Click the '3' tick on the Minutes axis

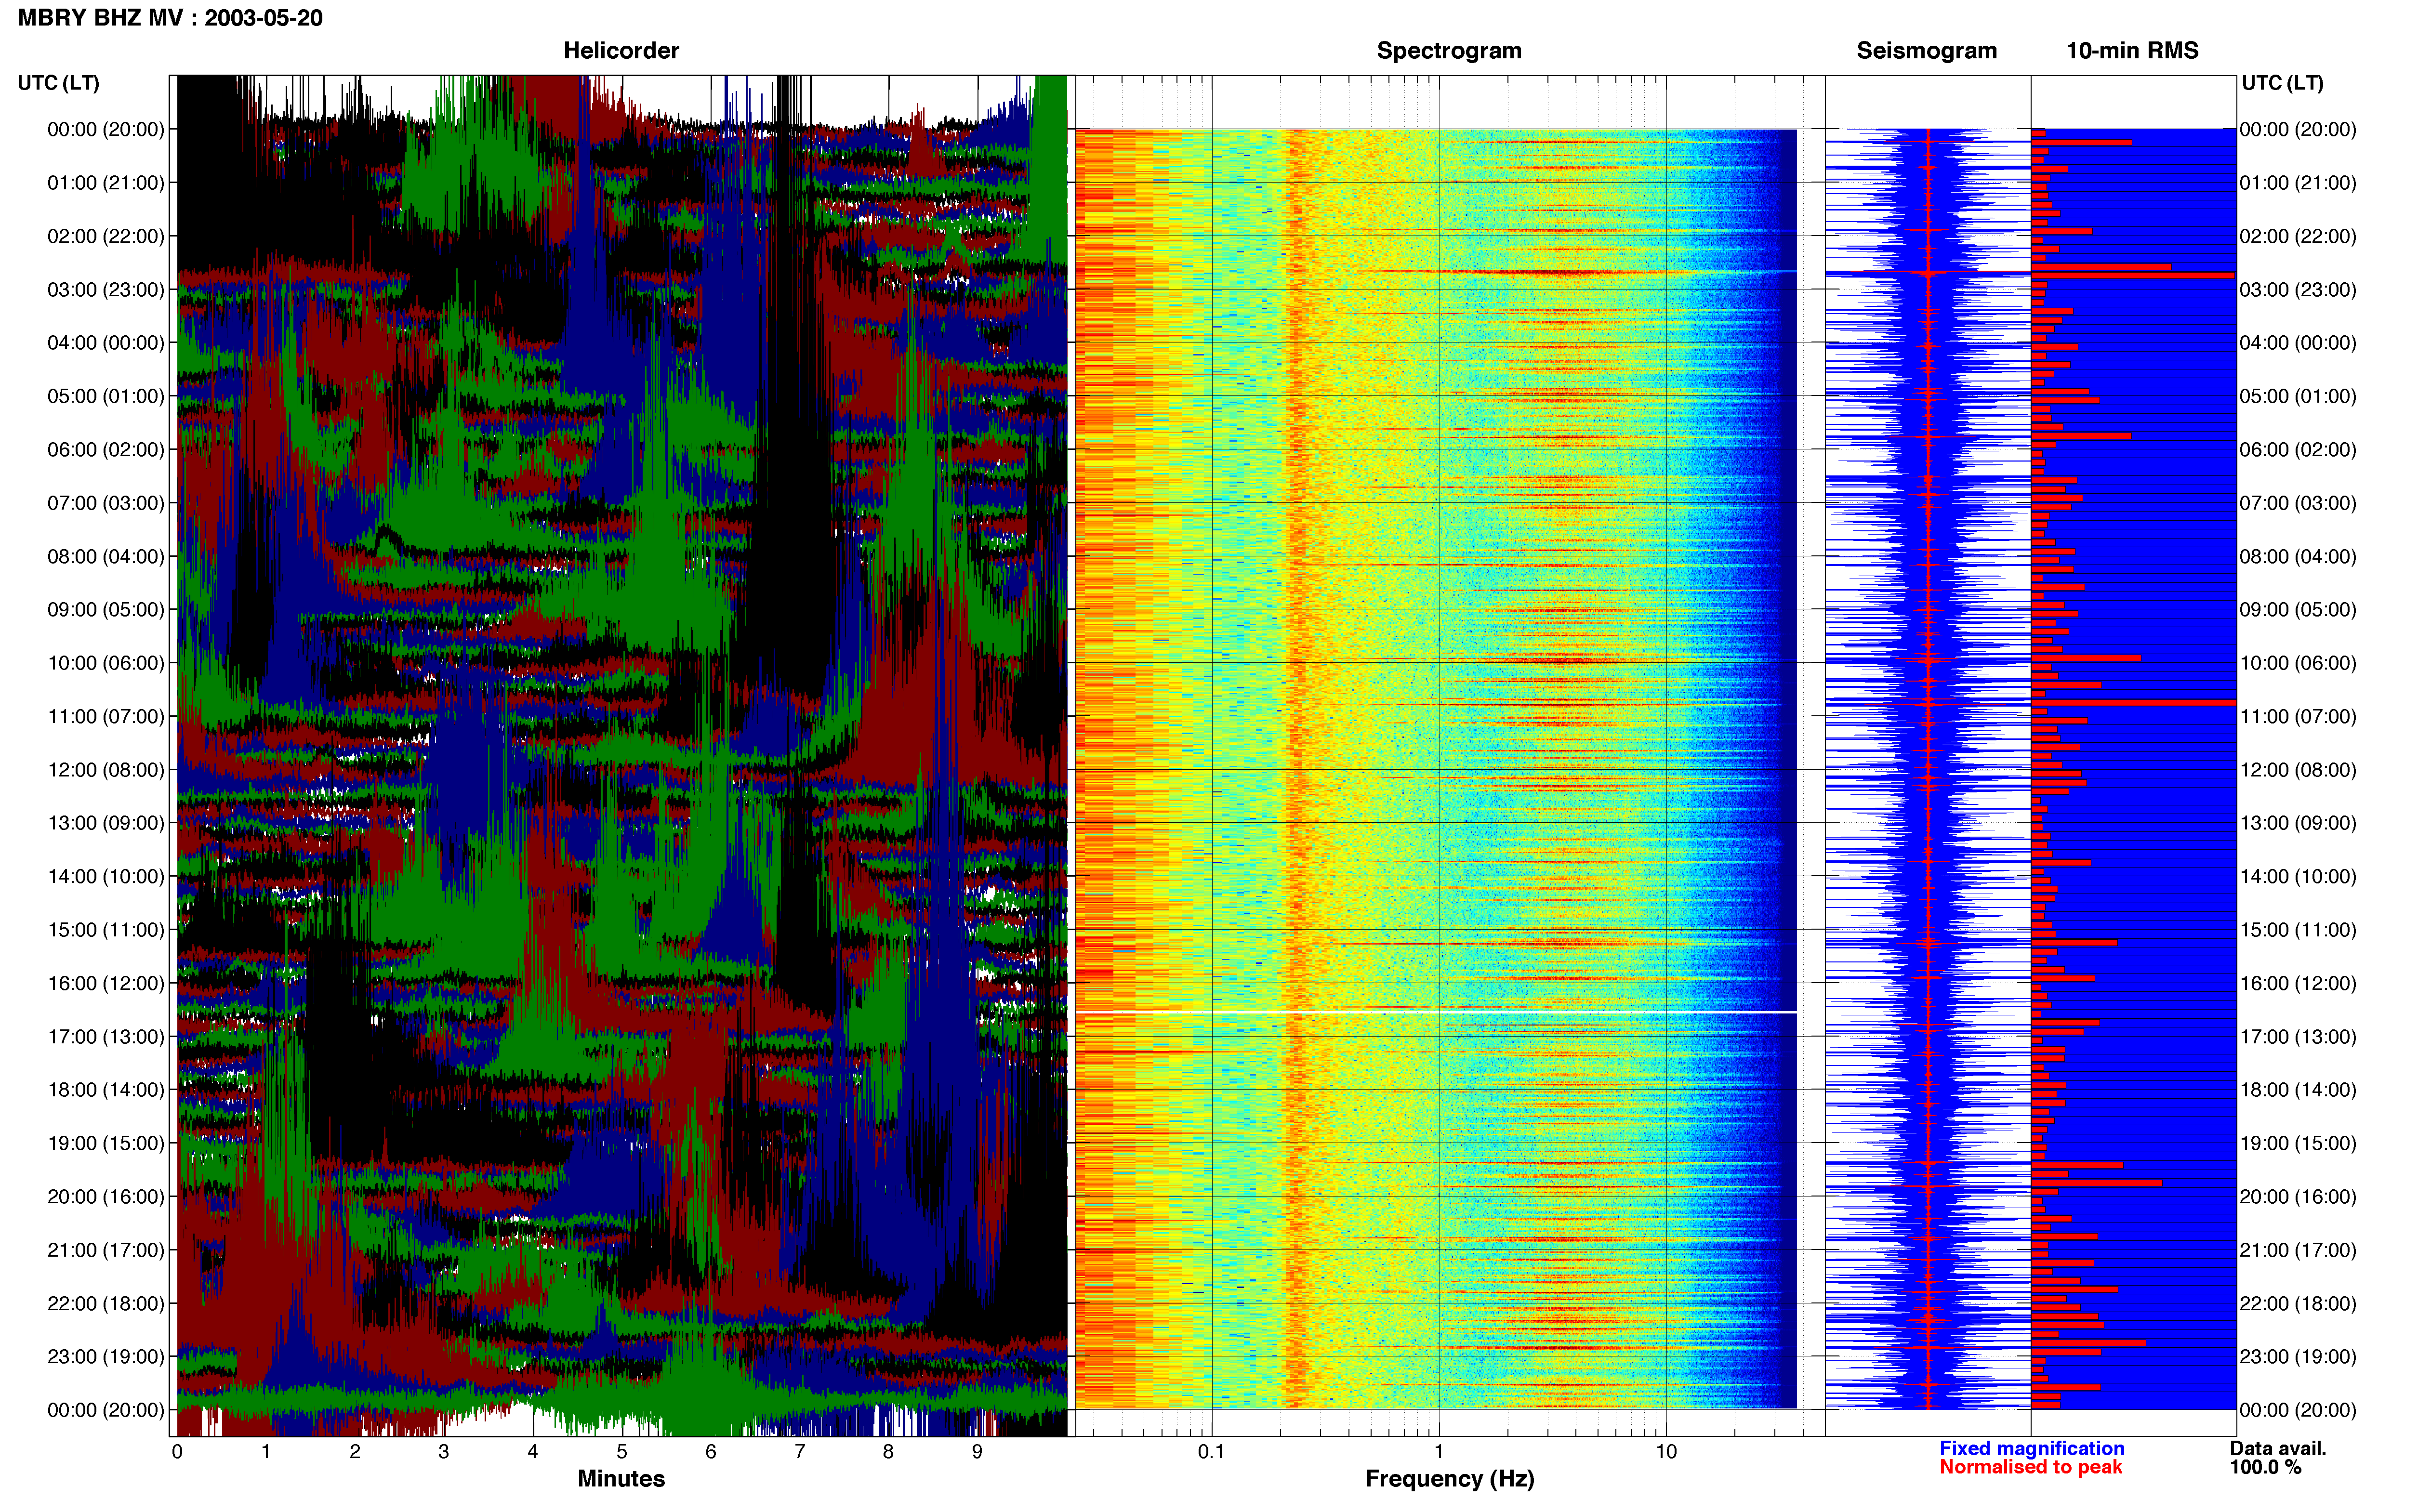(x=444, y=1452)
